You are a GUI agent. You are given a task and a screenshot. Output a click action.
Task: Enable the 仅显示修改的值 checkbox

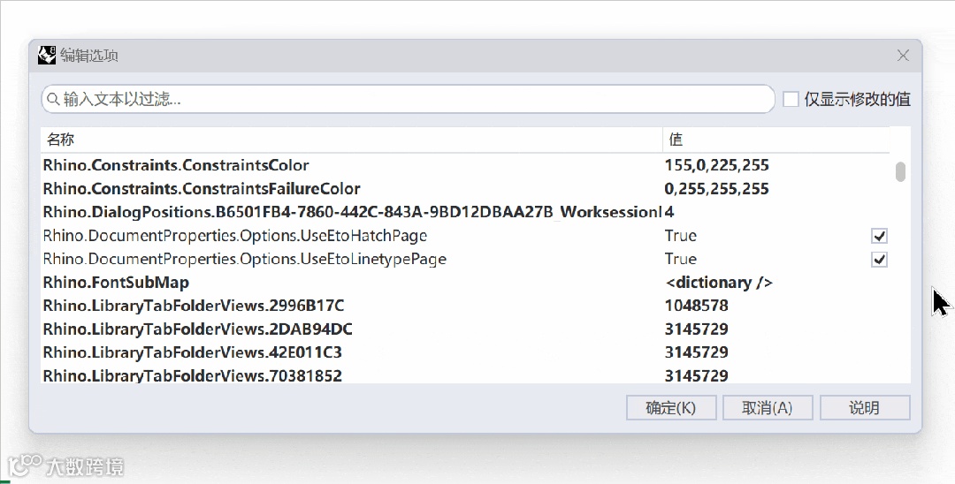coord(791,99)
